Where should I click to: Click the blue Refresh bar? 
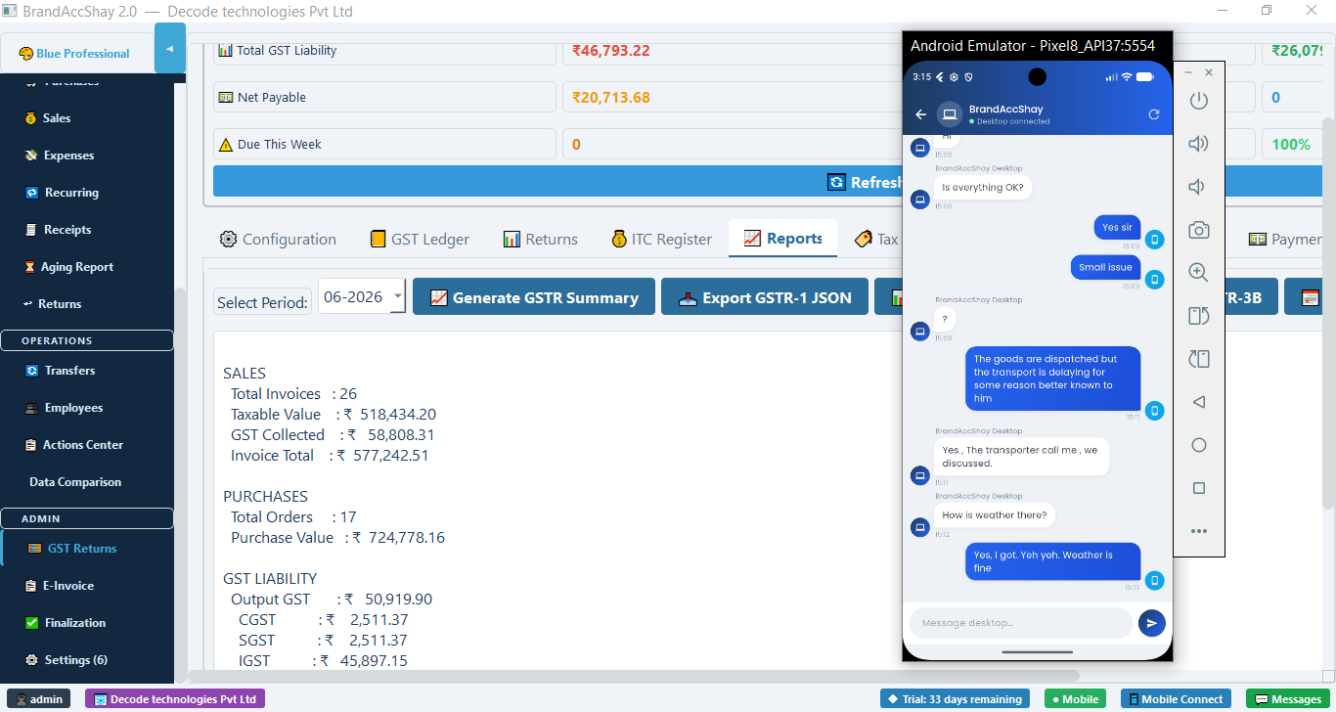click(x=557, y=182)
